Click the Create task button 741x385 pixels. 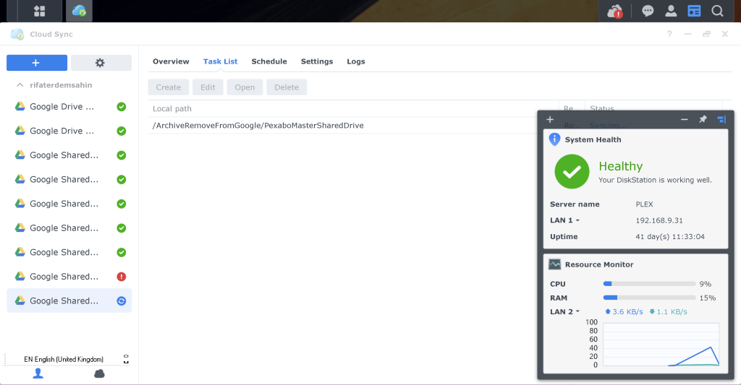pos(168,87)
